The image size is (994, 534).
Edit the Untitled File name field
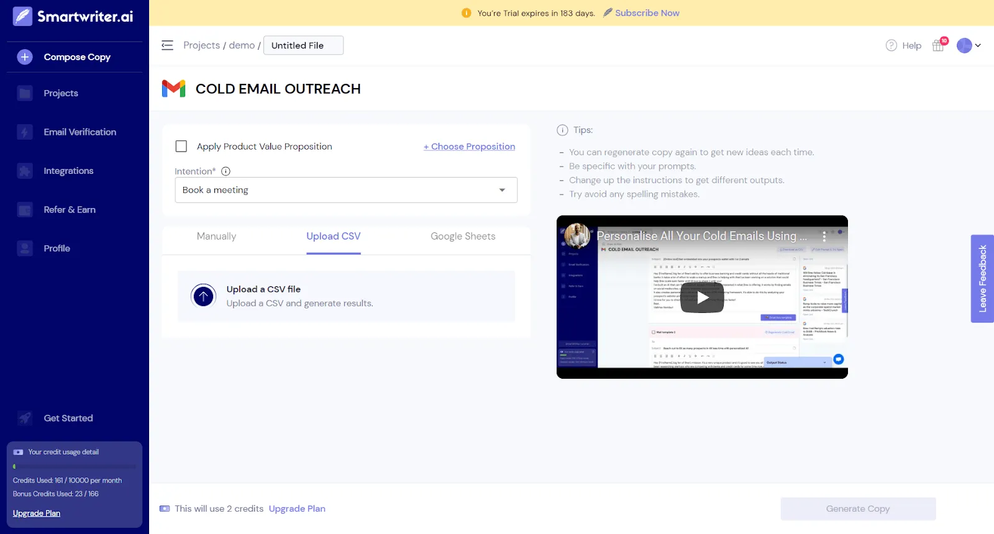tap(303, 45)
